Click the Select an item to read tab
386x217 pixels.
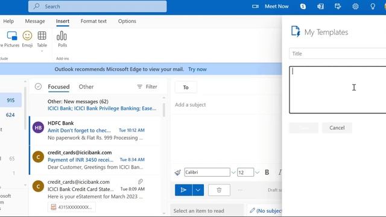206,210
